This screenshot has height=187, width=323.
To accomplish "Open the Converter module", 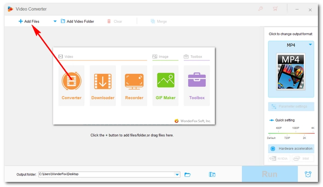I will (x=71, y=85).
